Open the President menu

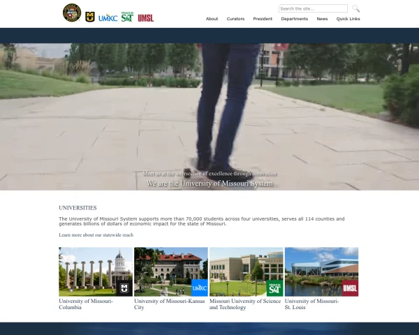pyautogui.click(x=263, y=19)
